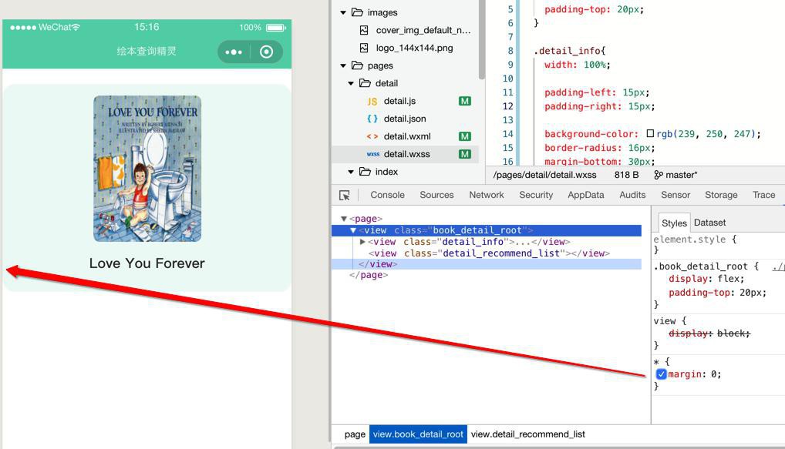Click the /pages/detail/detail.wxss file path

tap(544, 175)
